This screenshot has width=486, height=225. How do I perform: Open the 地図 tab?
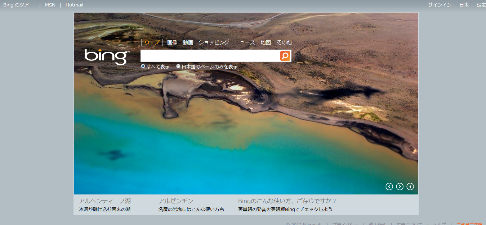pyautogui.click(x=266, y=42)
